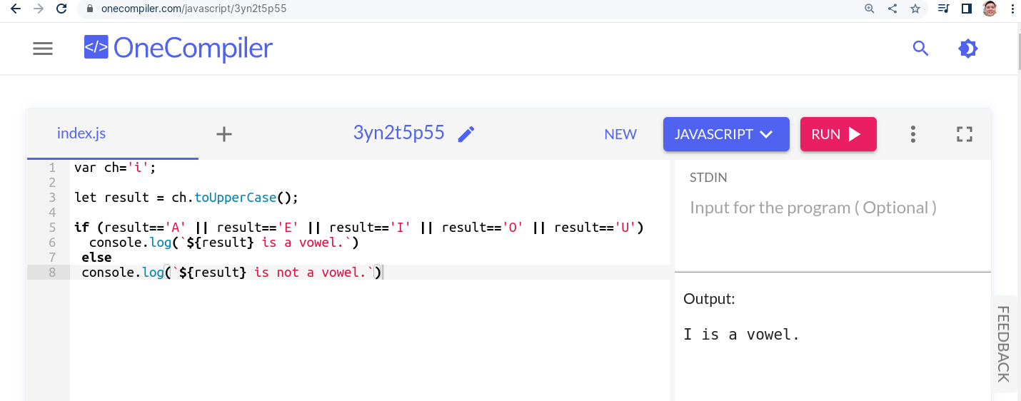The width and height of the screenshot is (1021, 401).
Task: Click the Output label
Action: click(x=709, y=299)
